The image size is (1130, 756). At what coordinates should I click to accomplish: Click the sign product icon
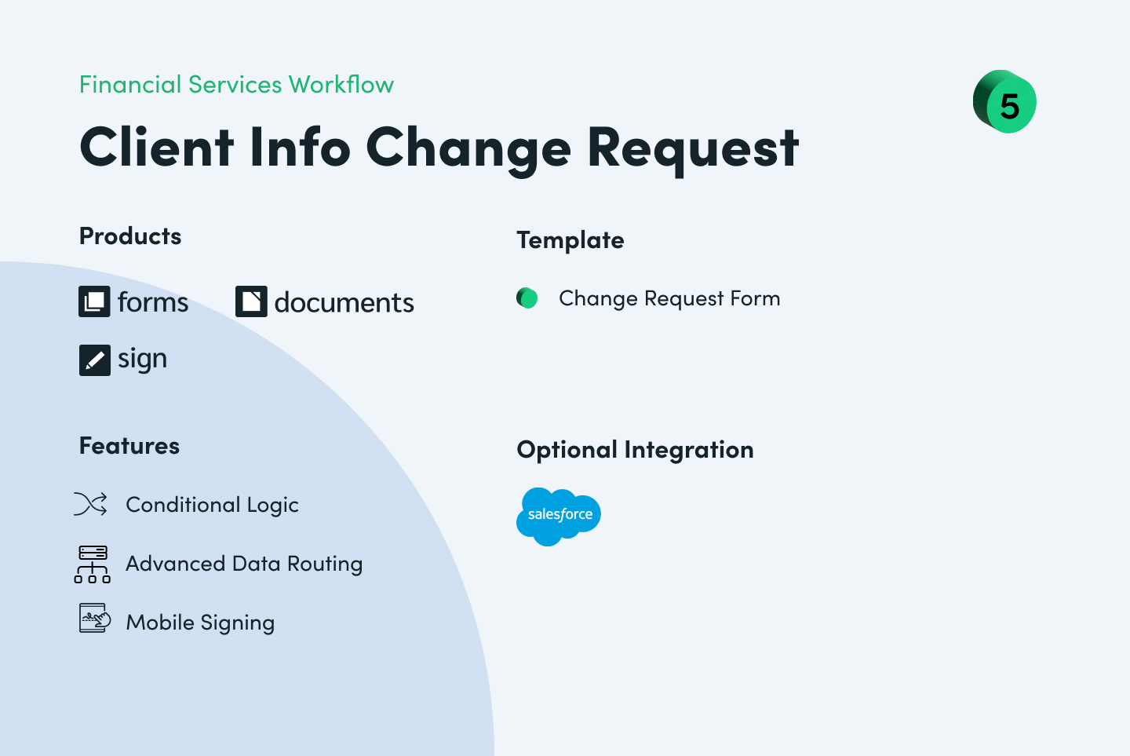pyautogui.click(x=94, y=359)
